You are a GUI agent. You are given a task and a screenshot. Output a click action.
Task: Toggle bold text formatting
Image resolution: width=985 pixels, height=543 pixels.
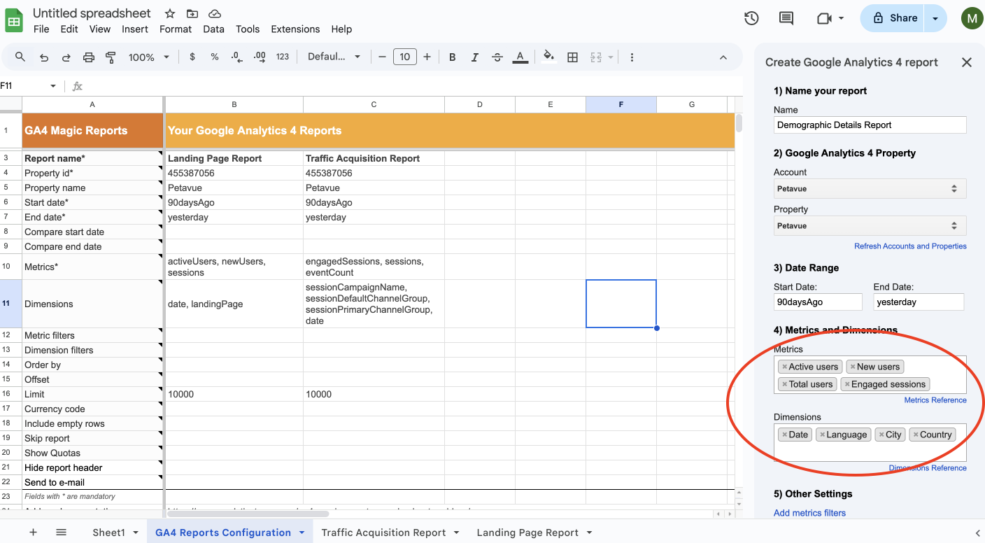[453, 57]
